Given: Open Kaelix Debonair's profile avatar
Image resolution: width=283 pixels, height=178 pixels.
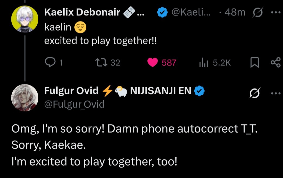Looking at the screenshot, I should [25, 19].
